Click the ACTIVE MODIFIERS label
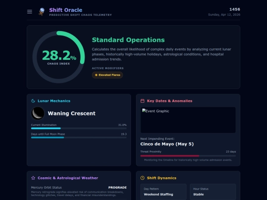 pos(108,68)
